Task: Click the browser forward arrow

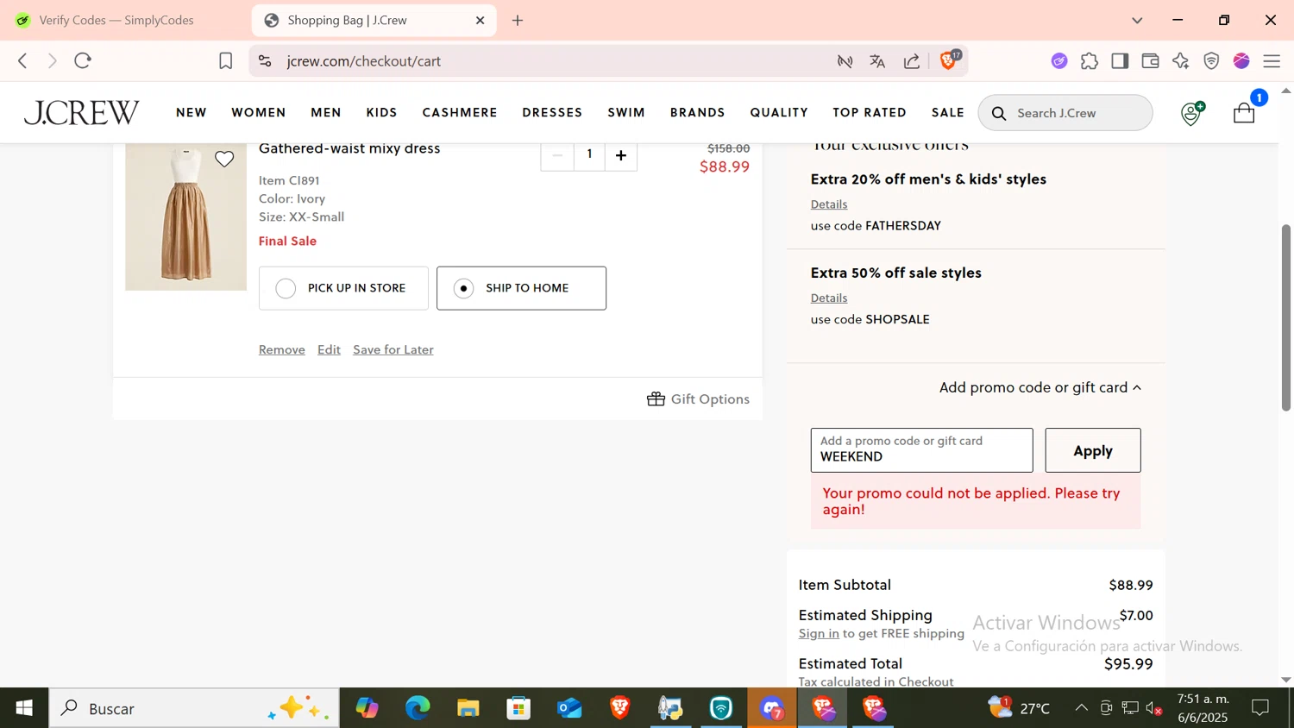Action: coord(53,60)
